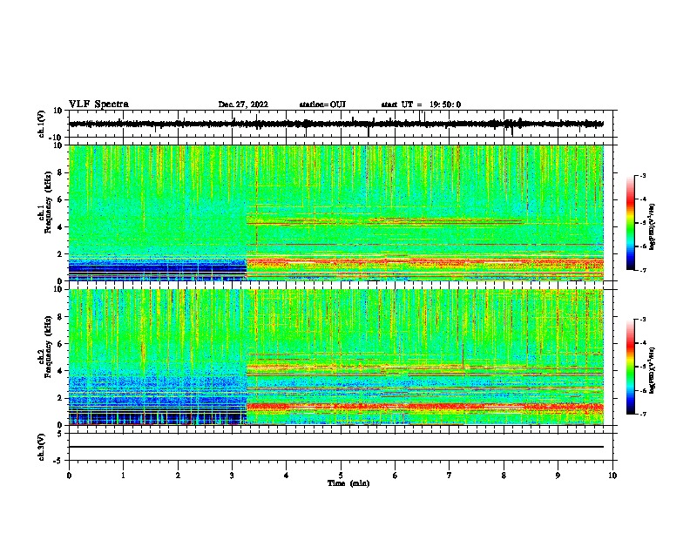Click the time axis tick label "1"

coord(123,476)
